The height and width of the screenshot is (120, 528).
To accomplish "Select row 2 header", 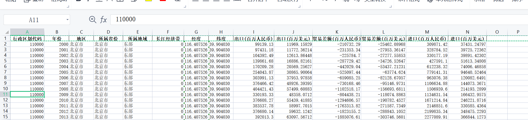I will coord(5,44).
